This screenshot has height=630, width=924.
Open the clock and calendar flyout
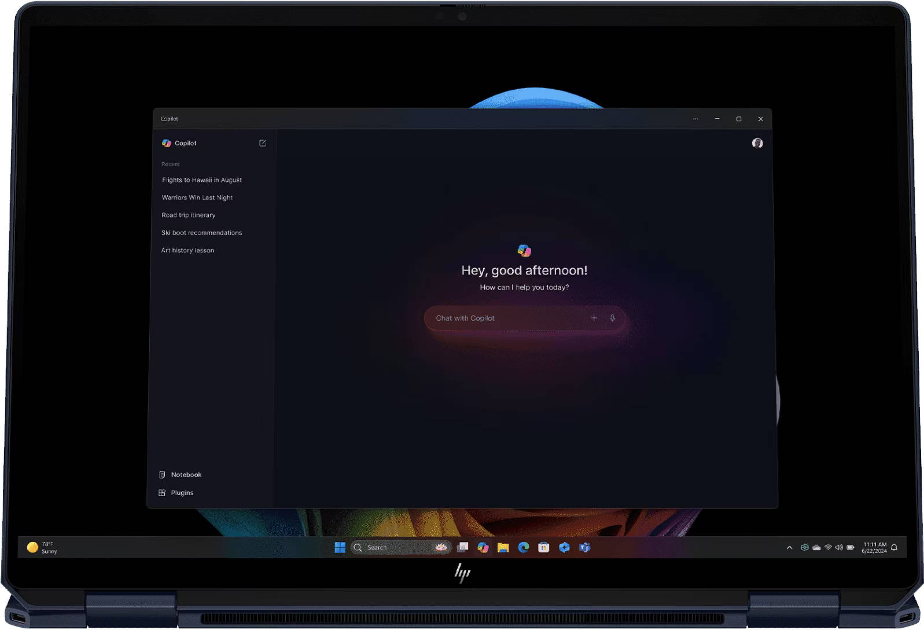(874, 547)
